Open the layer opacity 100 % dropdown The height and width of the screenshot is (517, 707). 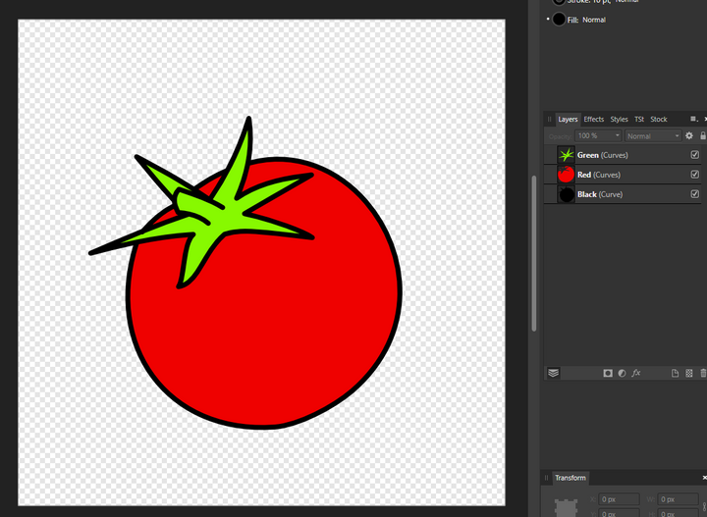[599, 135]
